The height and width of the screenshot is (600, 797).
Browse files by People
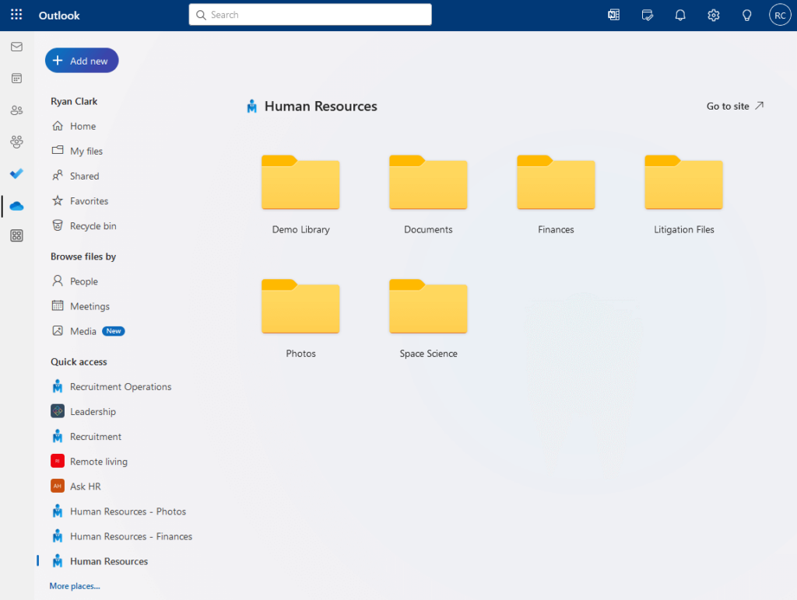(x=75, y=281)
